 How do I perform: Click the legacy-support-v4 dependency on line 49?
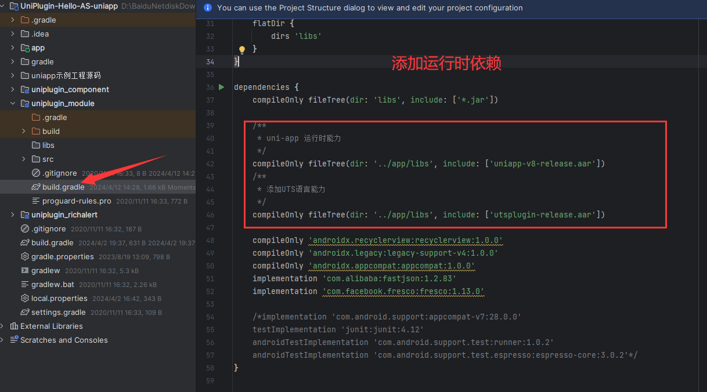coord(403,253)
